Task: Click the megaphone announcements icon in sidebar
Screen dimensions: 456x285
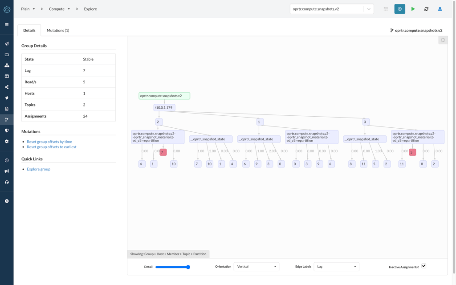Action: pyautogui.click(x=7, y=171)
